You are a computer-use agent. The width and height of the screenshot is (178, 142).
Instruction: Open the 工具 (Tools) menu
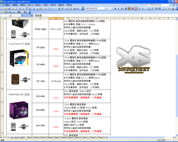coord(46,5)
